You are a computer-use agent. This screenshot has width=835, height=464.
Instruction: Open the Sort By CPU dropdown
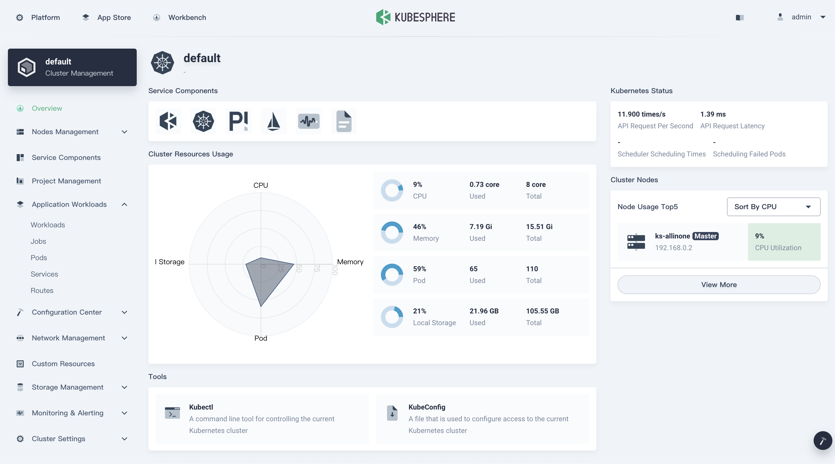tap(774, 207)
